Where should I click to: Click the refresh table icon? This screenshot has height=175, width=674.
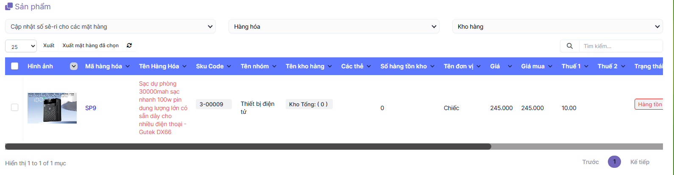point(129,46)
